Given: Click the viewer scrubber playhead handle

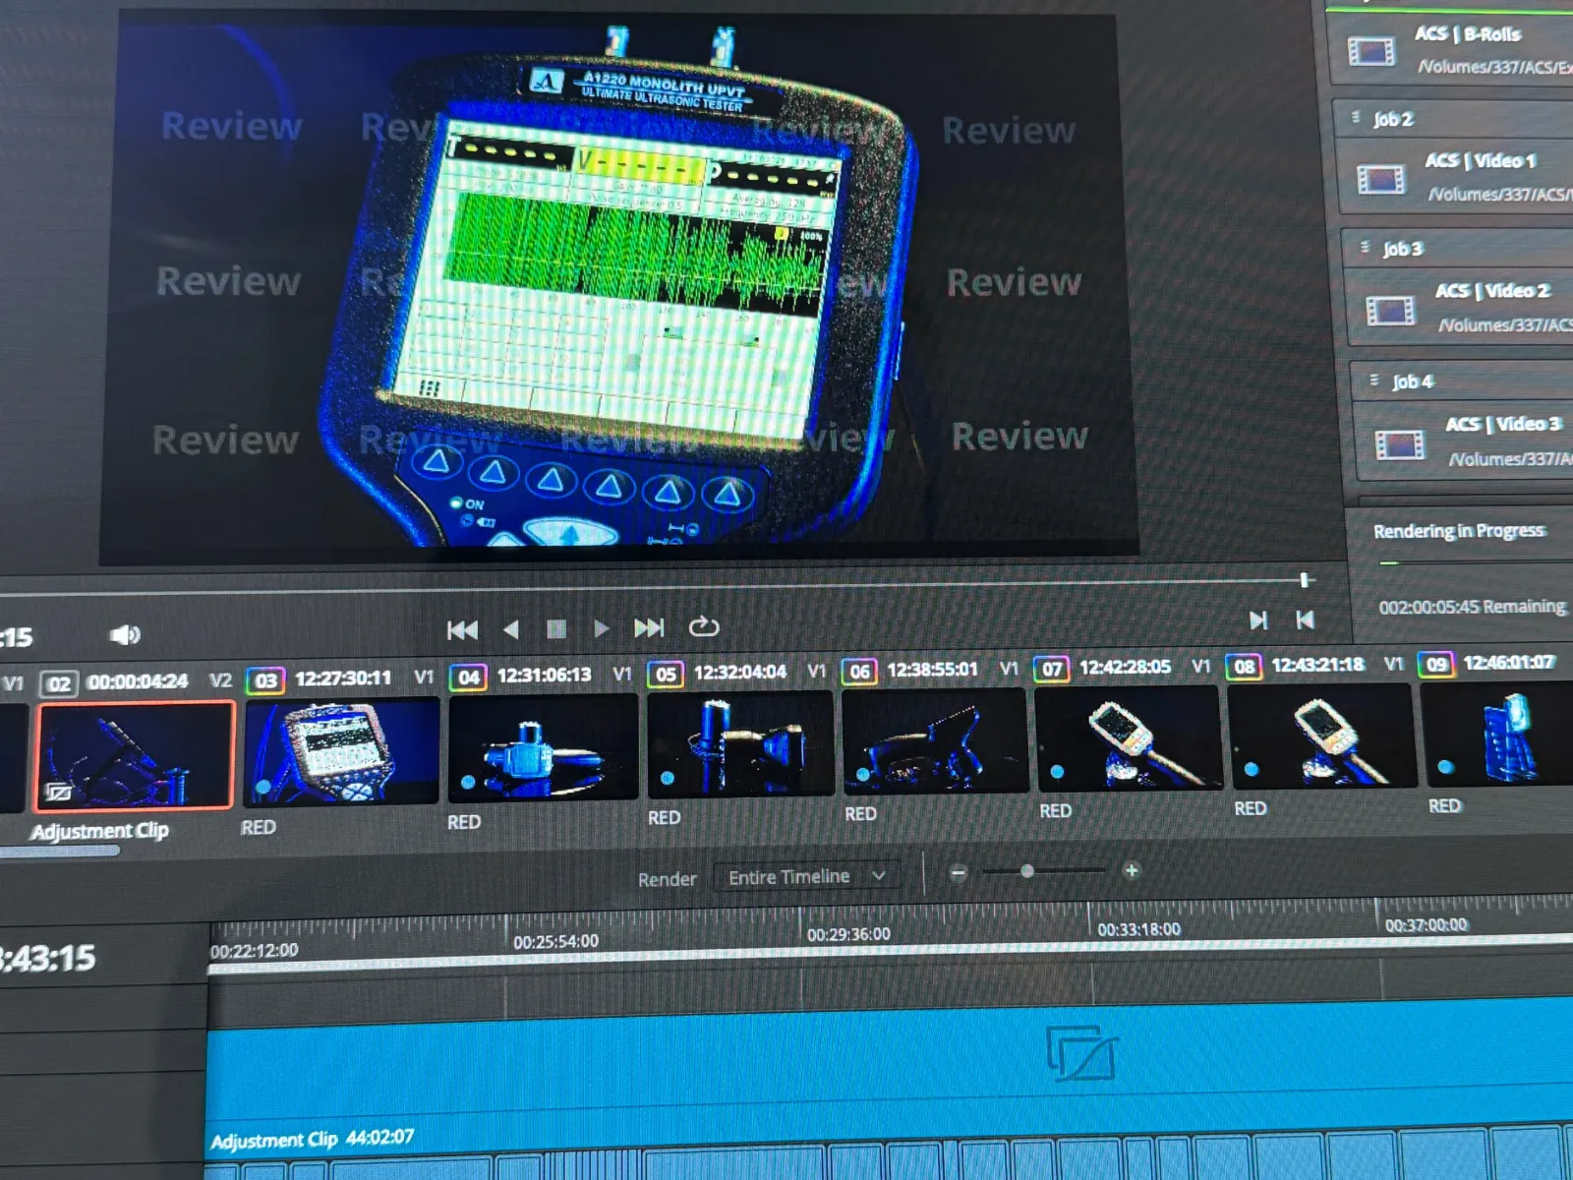Looking at the screenshot, I should [x=1305, y=580].
